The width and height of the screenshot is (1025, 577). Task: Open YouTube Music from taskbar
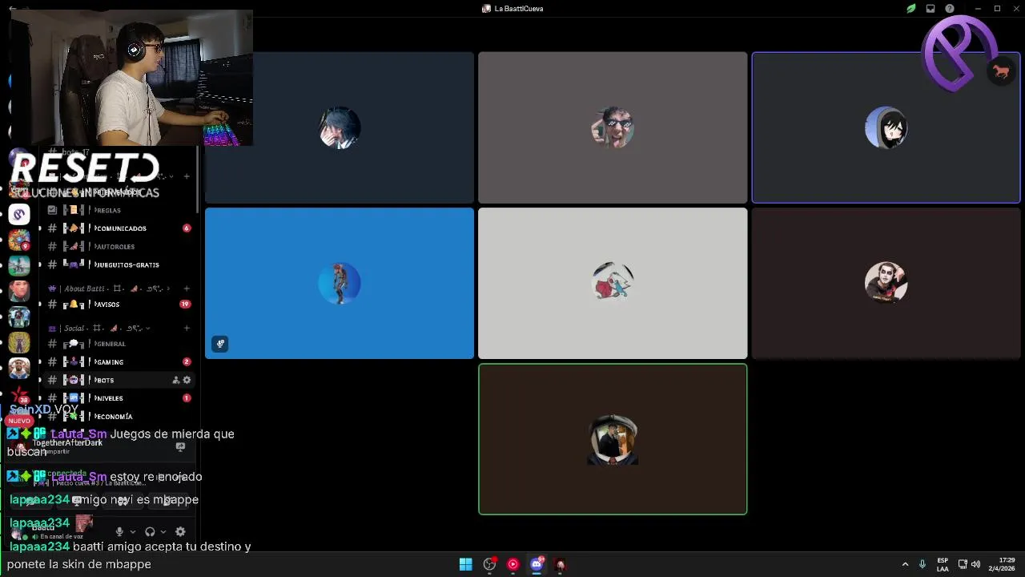[x=513, y=564]
